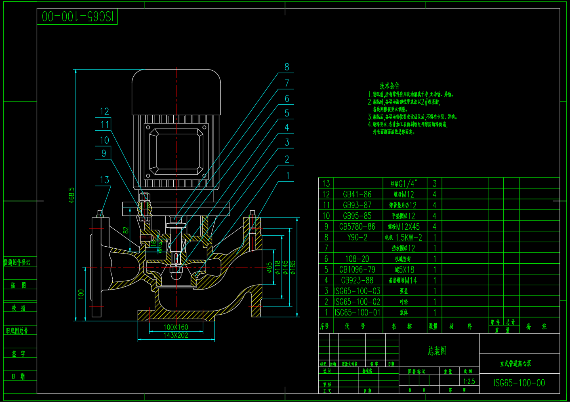
Task: Click the 1:2.5 scale cell
Action: 469,381
